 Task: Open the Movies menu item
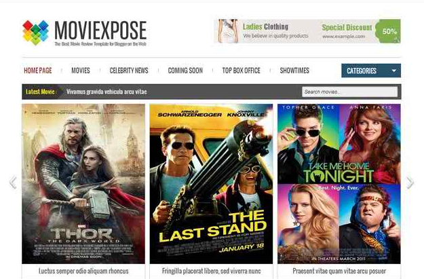tap(81, 71)
